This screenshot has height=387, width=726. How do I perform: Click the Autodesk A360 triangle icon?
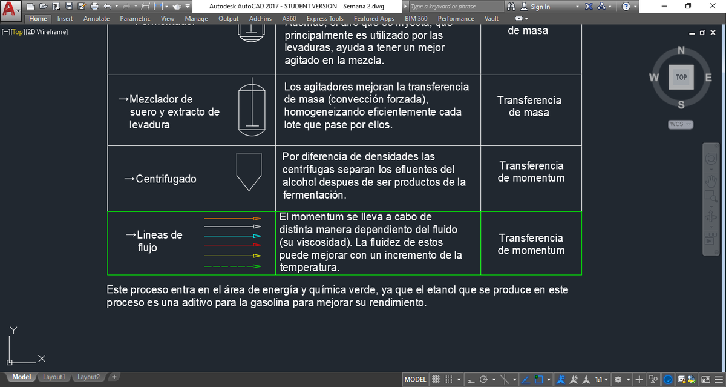point(603,7)
